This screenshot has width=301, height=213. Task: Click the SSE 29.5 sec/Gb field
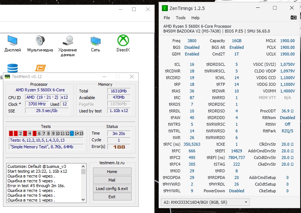click(47, 111)
